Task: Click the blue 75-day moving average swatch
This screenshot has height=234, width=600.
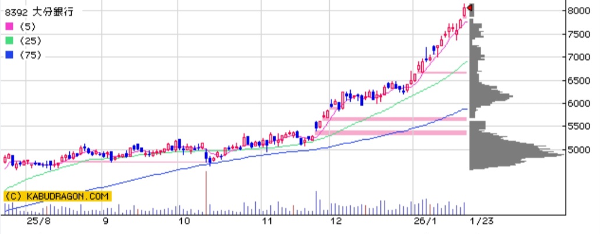Action: point(9,55)
